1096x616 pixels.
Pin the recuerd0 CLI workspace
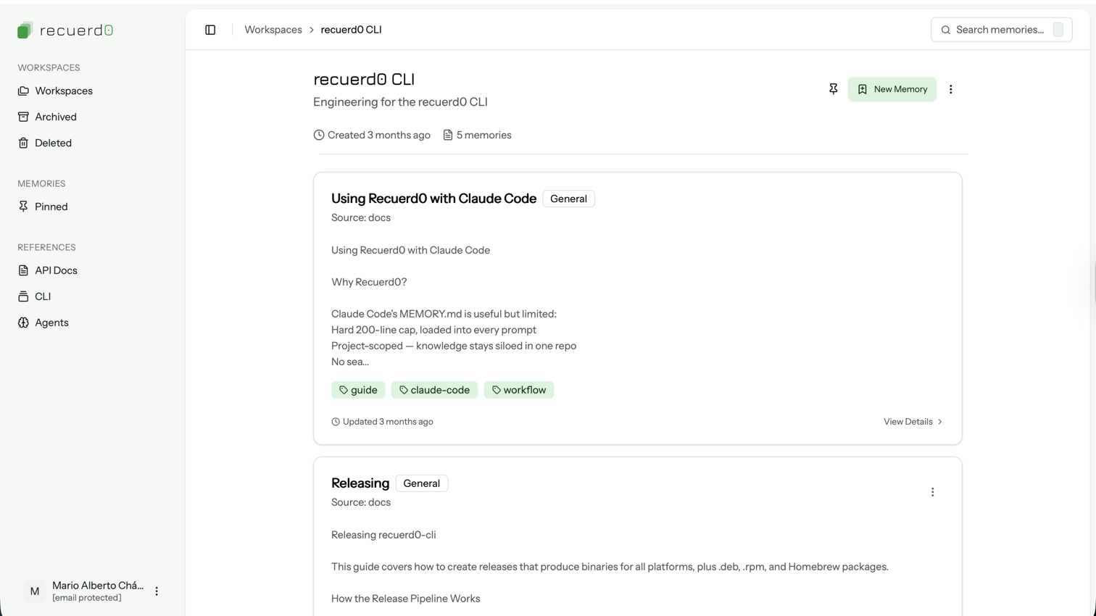pyautogui.click(x=834, y=89)
